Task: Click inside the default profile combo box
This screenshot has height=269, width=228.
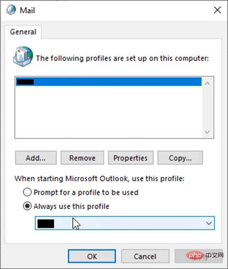Action: click(125, 223)
